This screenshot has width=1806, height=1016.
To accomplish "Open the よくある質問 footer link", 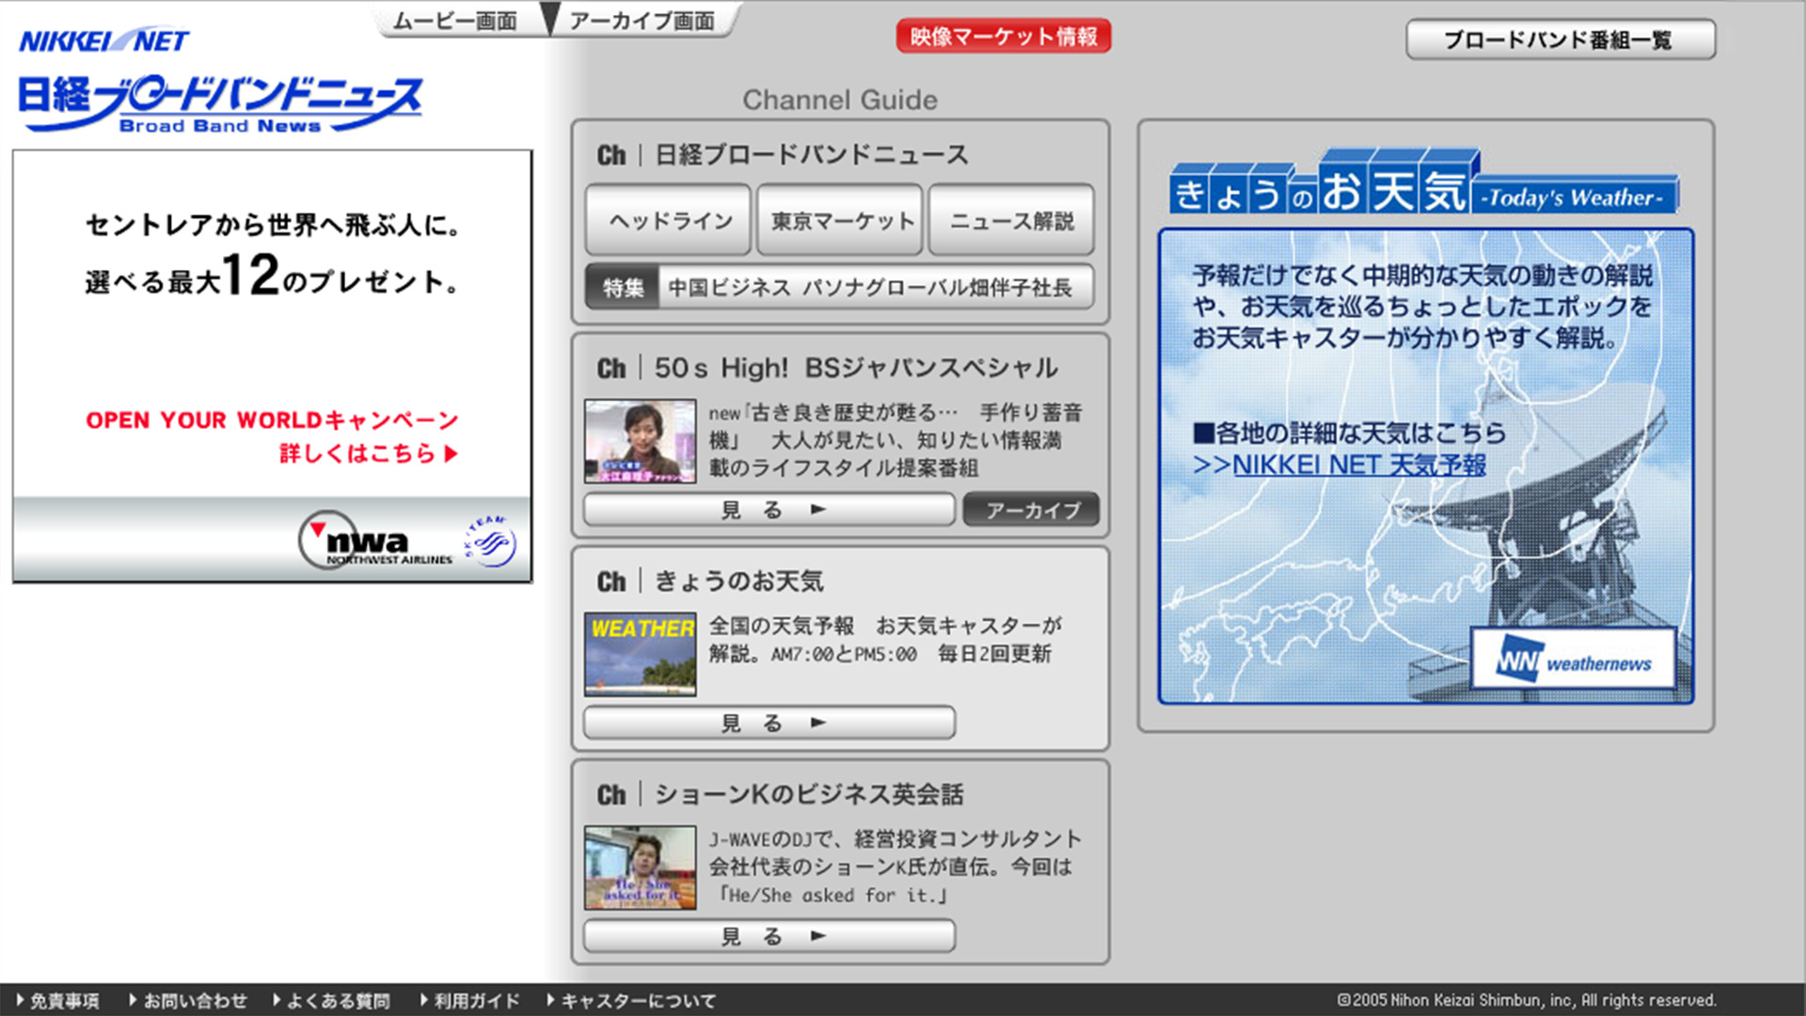I will coord(331,1001).
